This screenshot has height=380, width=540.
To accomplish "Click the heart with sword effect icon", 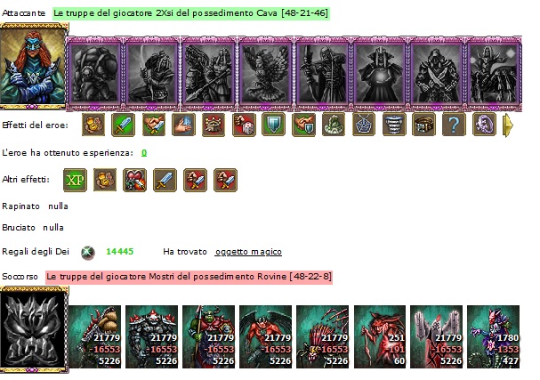I will point(134,180).
